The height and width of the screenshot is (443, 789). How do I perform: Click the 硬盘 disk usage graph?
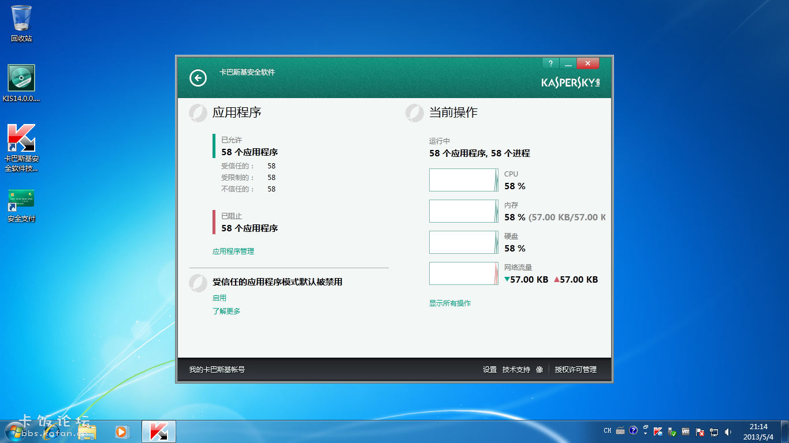pyautogui.click(x=464, y=242)
